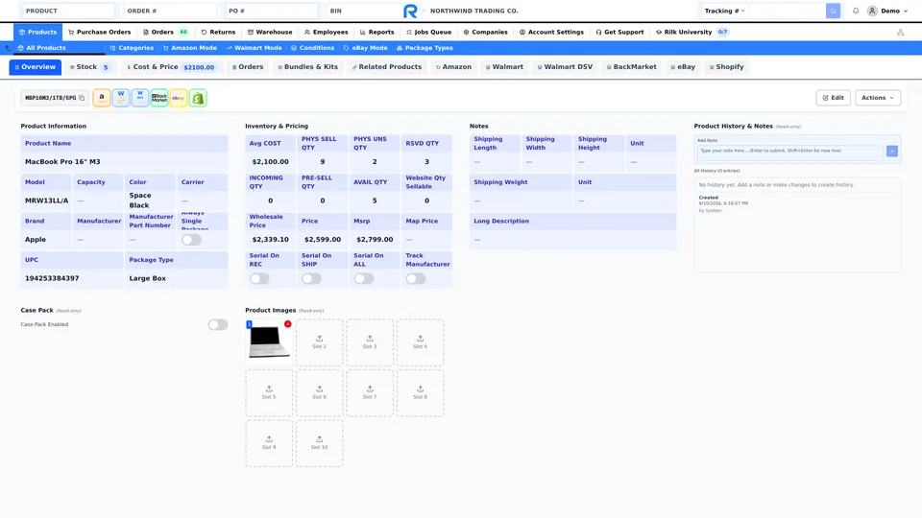The height and width of the screenshot is (518, 922).
Task: Expand the Demo user menu chevron
Action: (x=906, y=12)
